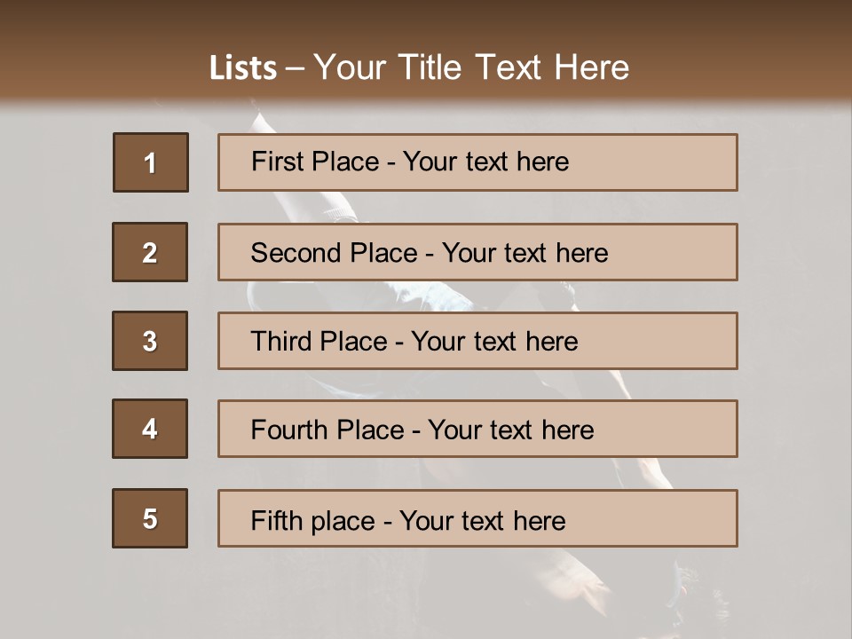Screen dimensions: 852x639
Task: Select the number 2 brown square
Action: (x=150, y=252)
